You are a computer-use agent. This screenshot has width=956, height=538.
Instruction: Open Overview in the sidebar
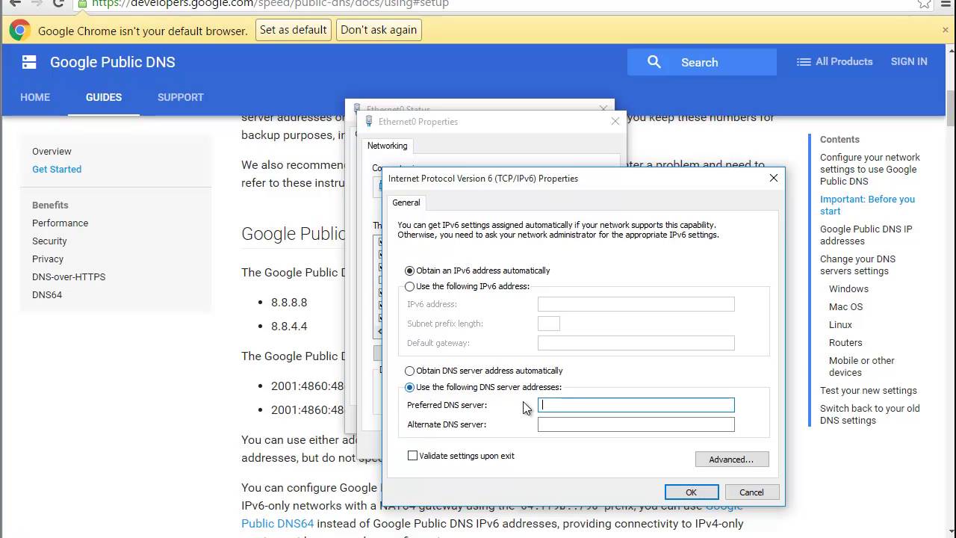click(52, 152)
